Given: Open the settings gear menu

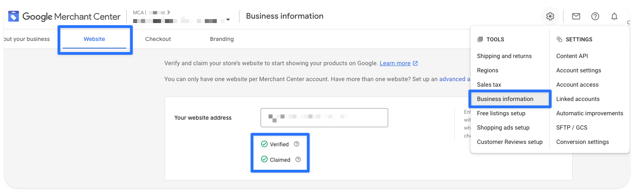Looking at the screenshot, I should [x=550, y=16].
